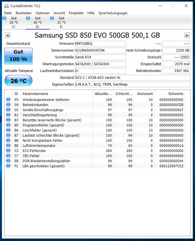The image size is (195, 241).
Task: Click status orb for POR-Wiederherstellungszähler row
Action: 8,161
